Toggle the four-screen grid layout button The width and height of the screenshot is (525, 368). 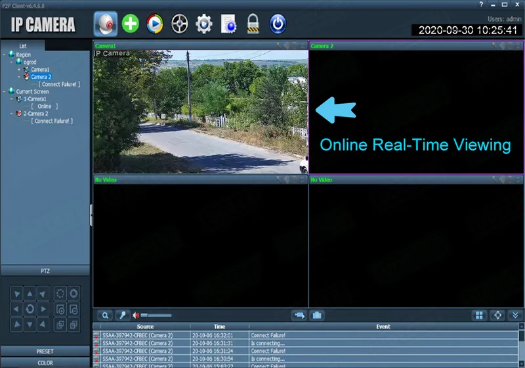click(479, 315)
